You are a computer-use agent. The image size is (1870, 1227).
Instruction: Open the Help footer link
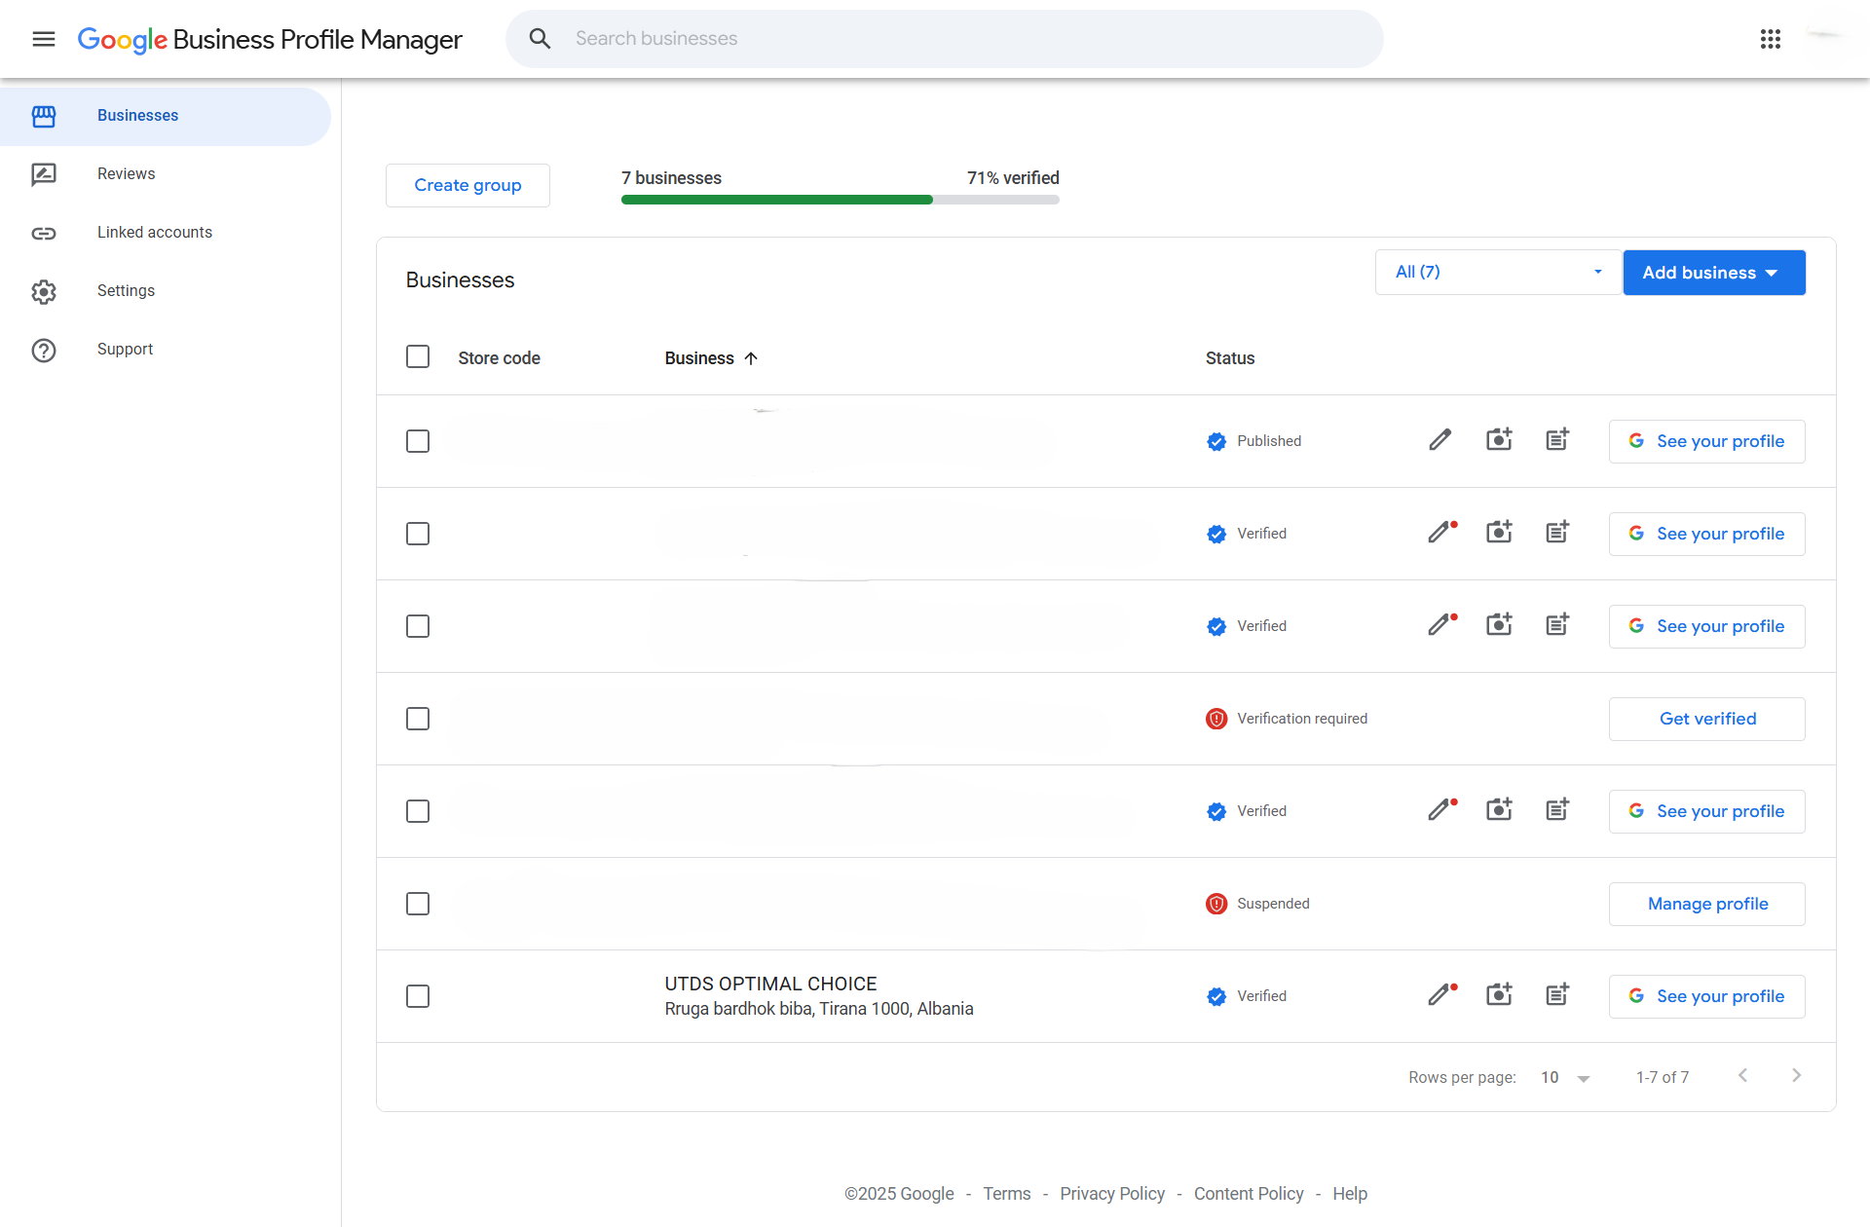pos(1350,1194)
